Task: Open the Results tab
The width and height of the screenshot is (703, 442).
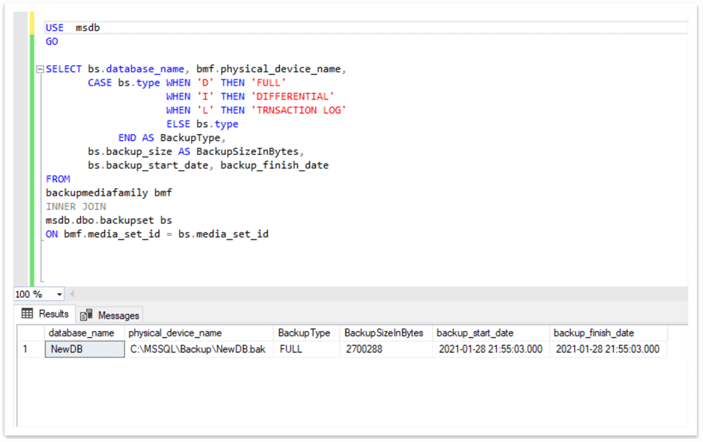Action: pos(46,314)
